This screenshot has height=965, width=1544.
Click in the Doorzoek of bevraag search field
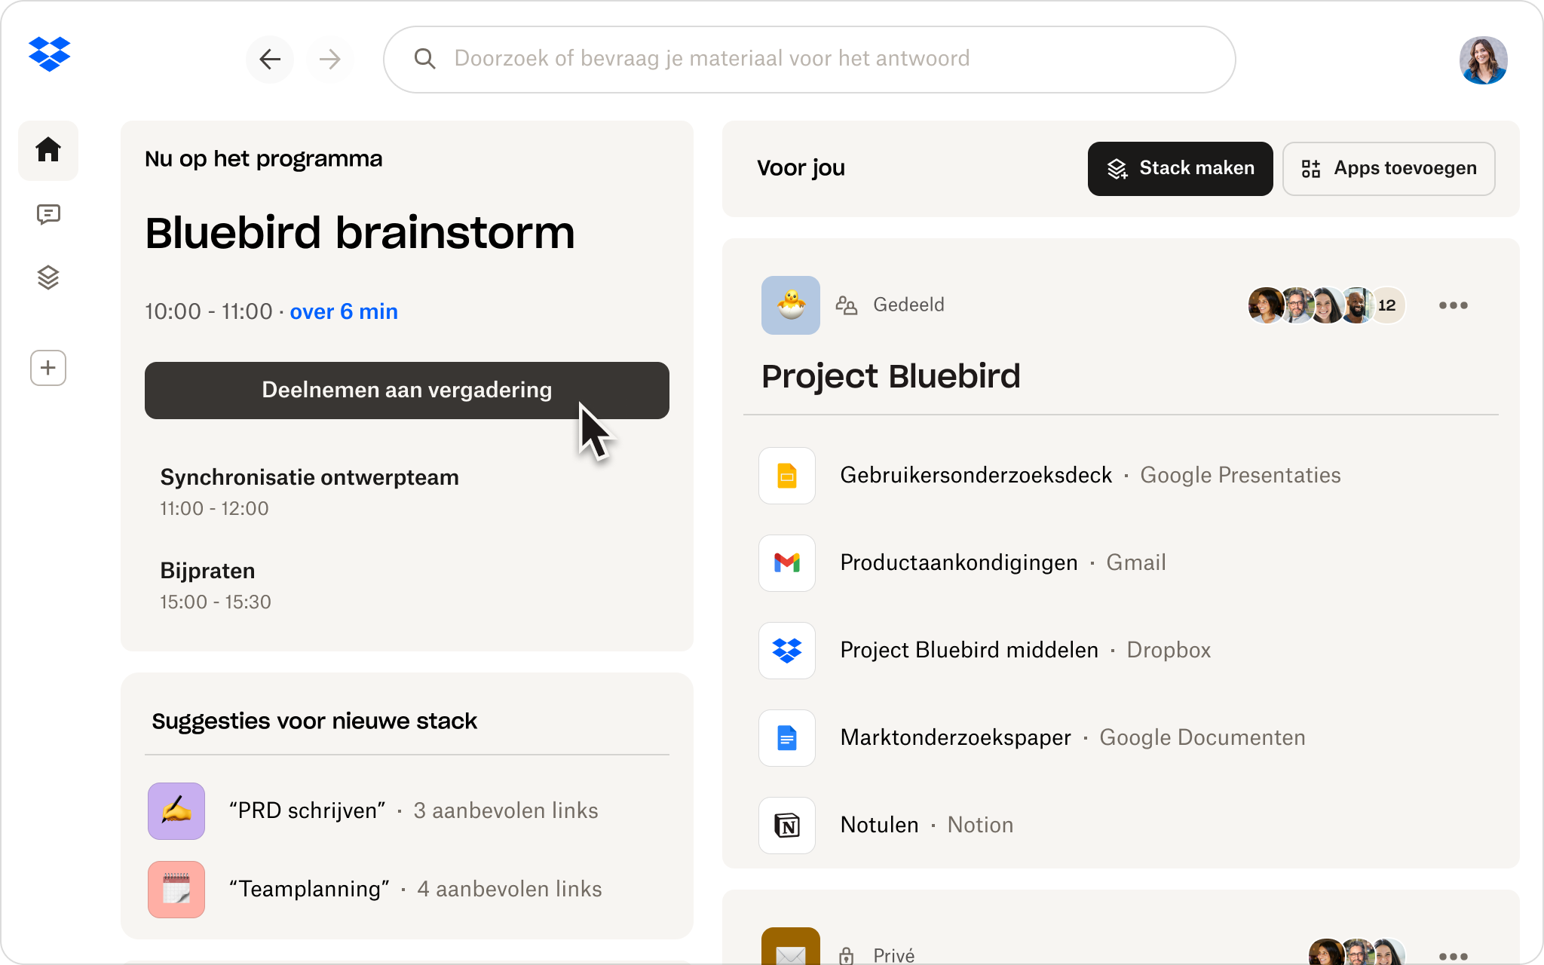click(x=810, y=60)
